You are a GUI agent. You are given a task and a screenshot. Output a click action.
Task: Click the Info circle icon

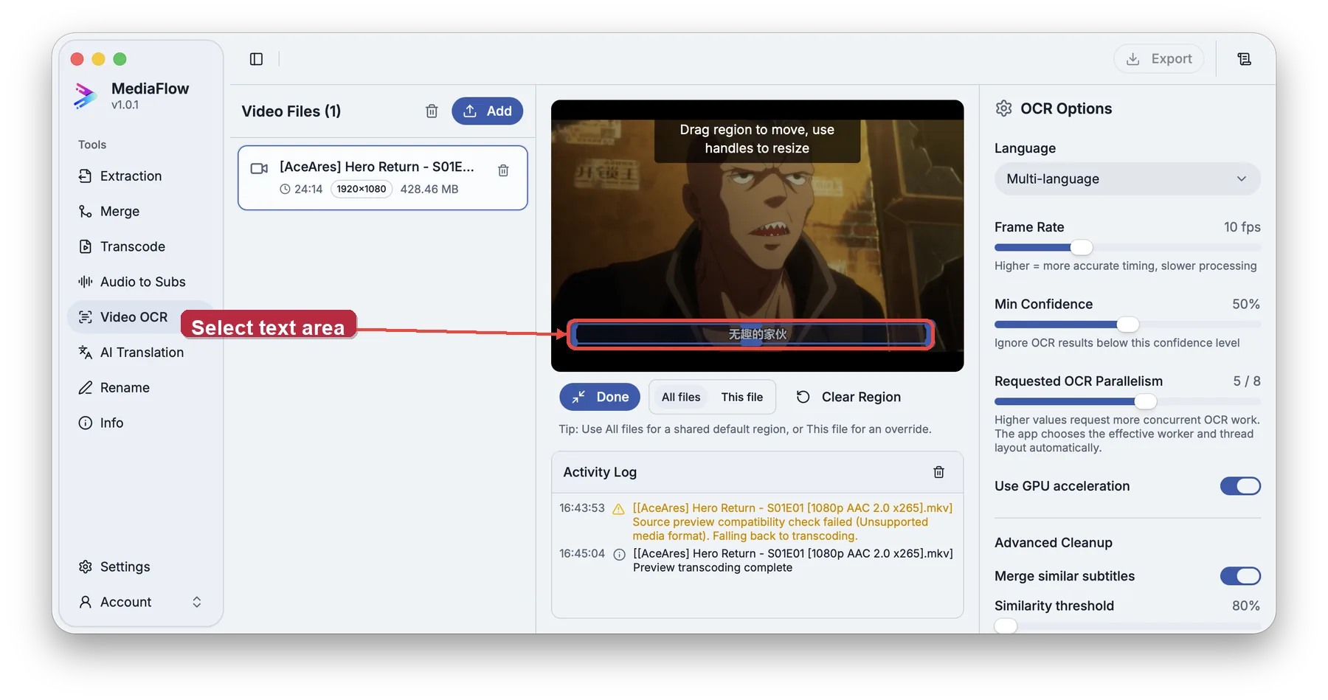pos(86,423)
